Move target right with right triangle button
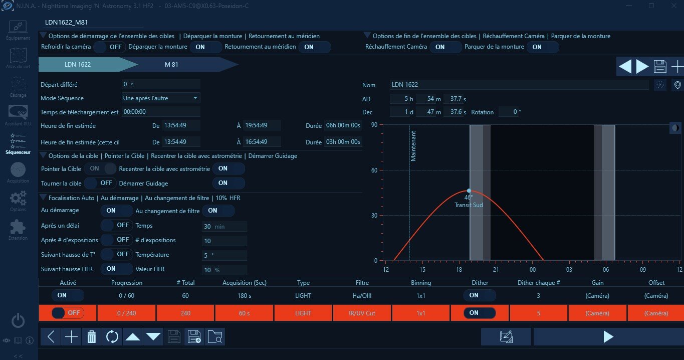The image size is (684, 360). (642, 67)
